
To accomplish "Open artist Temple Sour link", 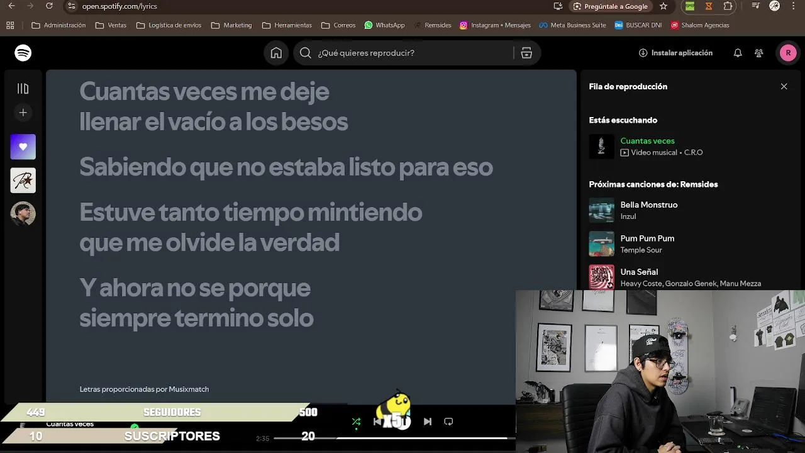I will 641,250.
